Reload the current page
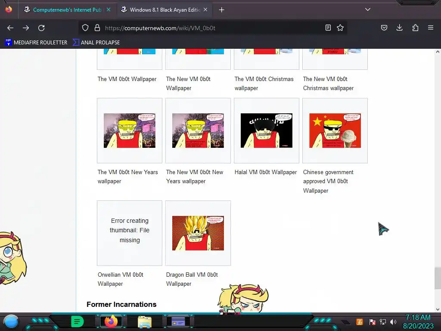 [x=41, y=28]
